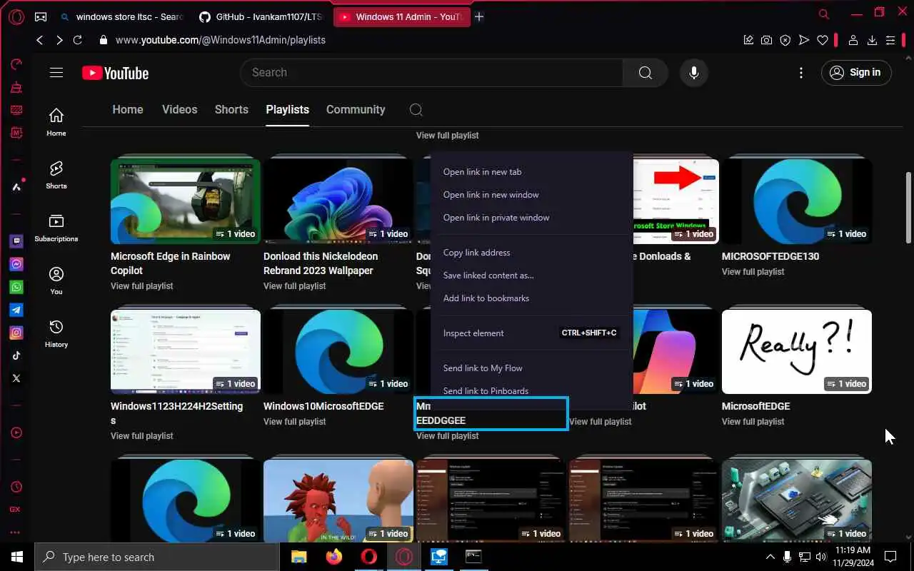The height and width of the screenshot is (571, 914).
Task: Select 'Open link in new tab'
Action: tap(532, 172)
